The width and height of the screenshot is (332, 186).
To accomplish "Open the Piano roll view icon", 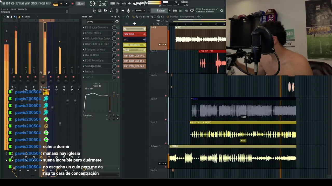I will [106, 11].
